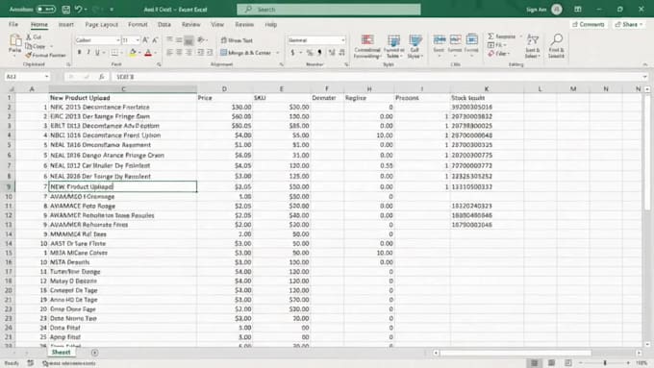
Task: Click the AutoSum sigma icon
Action: click(x=491, y=37)
